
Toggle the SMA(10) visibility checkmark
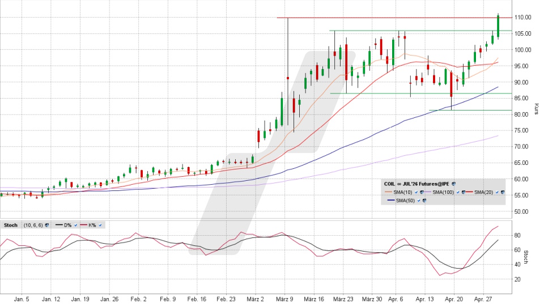pos(416,193)
